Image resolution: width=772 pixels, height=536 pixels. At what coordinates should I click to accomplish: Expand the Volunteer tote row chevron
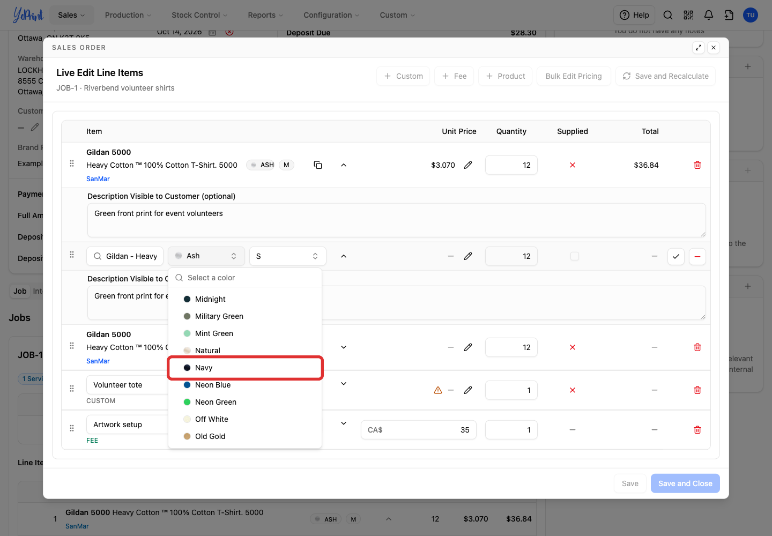(344, 384)
